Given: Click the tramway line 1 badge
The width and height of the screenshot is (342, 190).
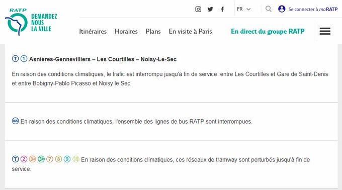Looking at the screenshot, I should point(24,59).
